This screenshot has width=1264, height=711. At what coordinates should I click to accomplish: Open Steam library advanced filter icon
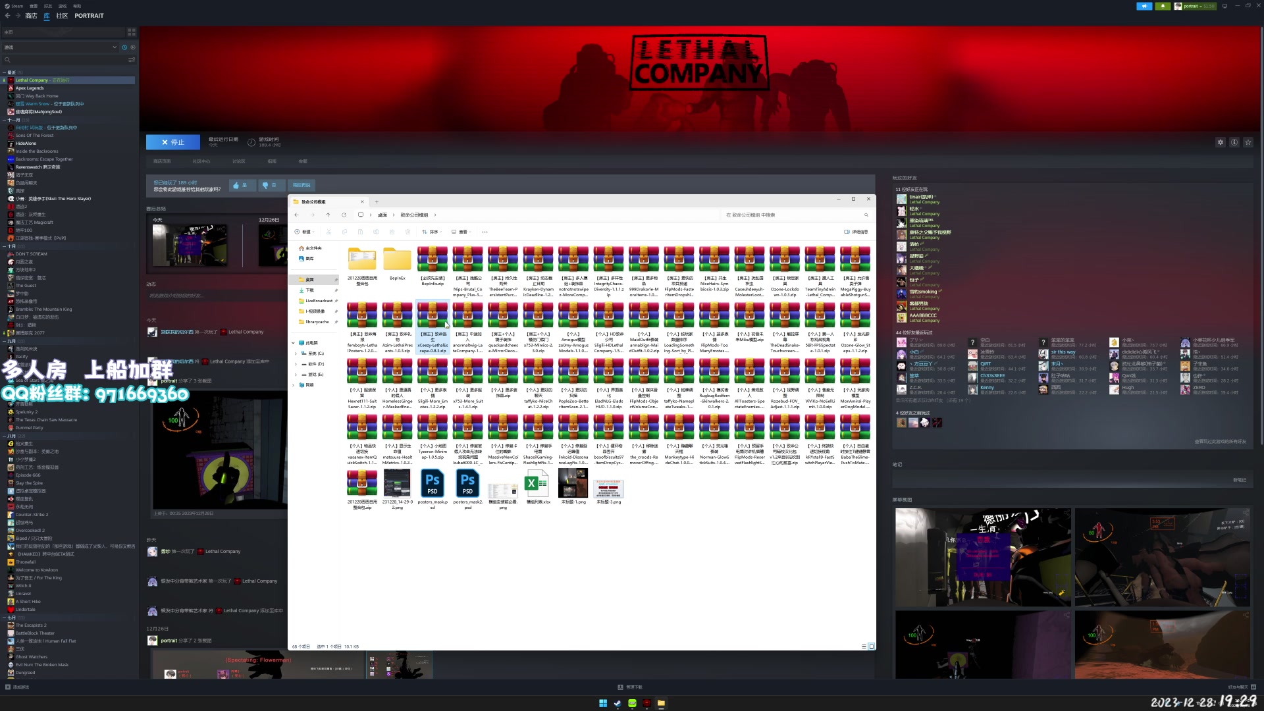132,60
